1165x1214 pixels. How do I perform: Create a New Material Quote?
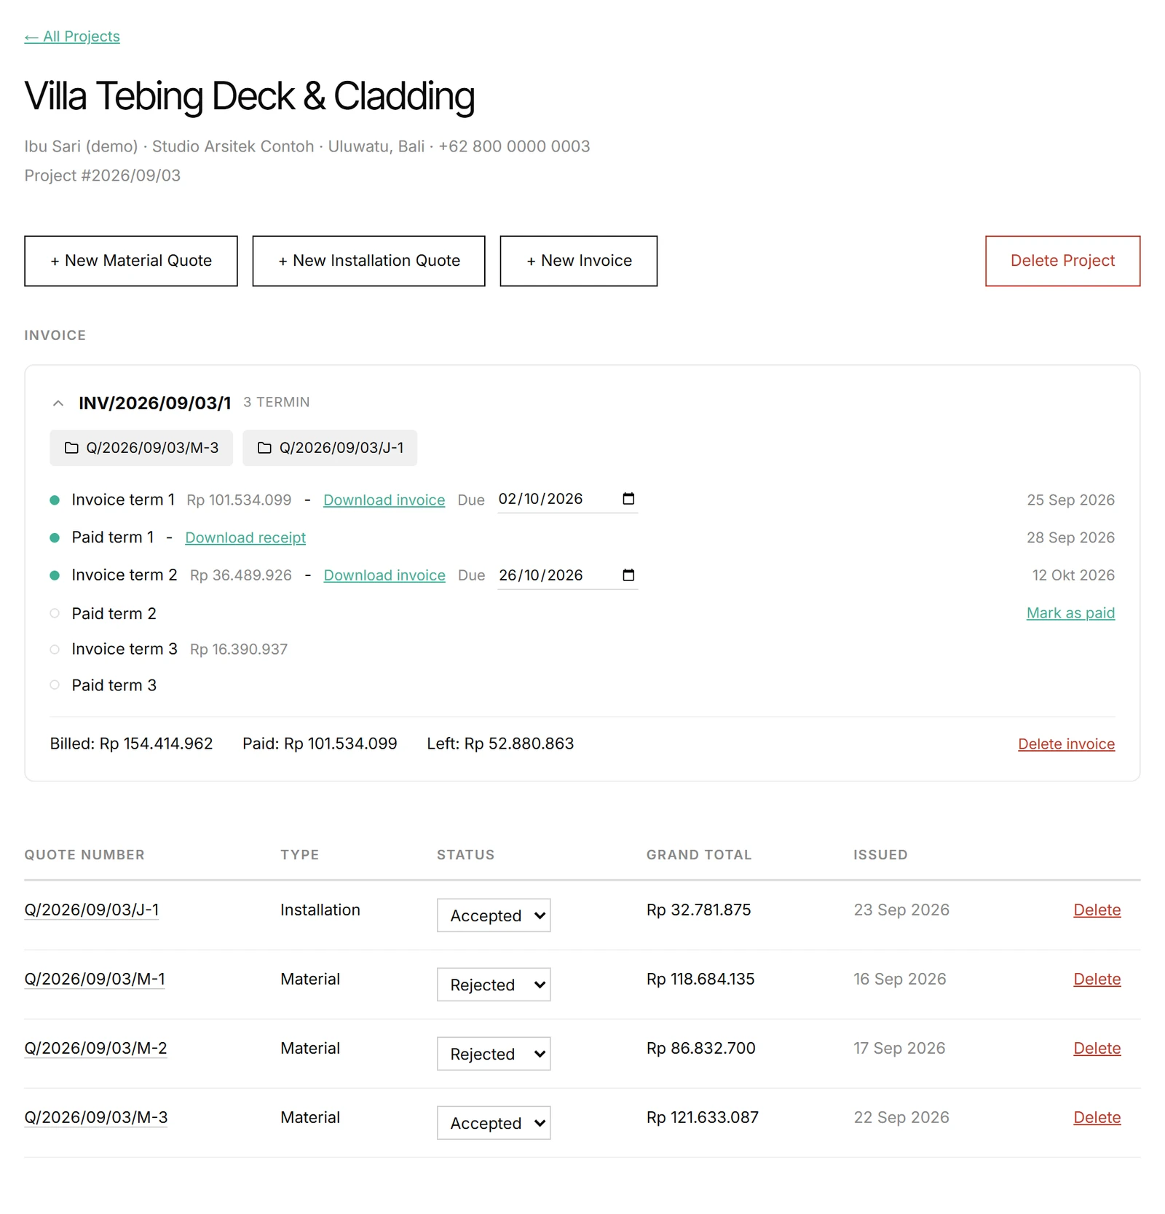(131, 261)
